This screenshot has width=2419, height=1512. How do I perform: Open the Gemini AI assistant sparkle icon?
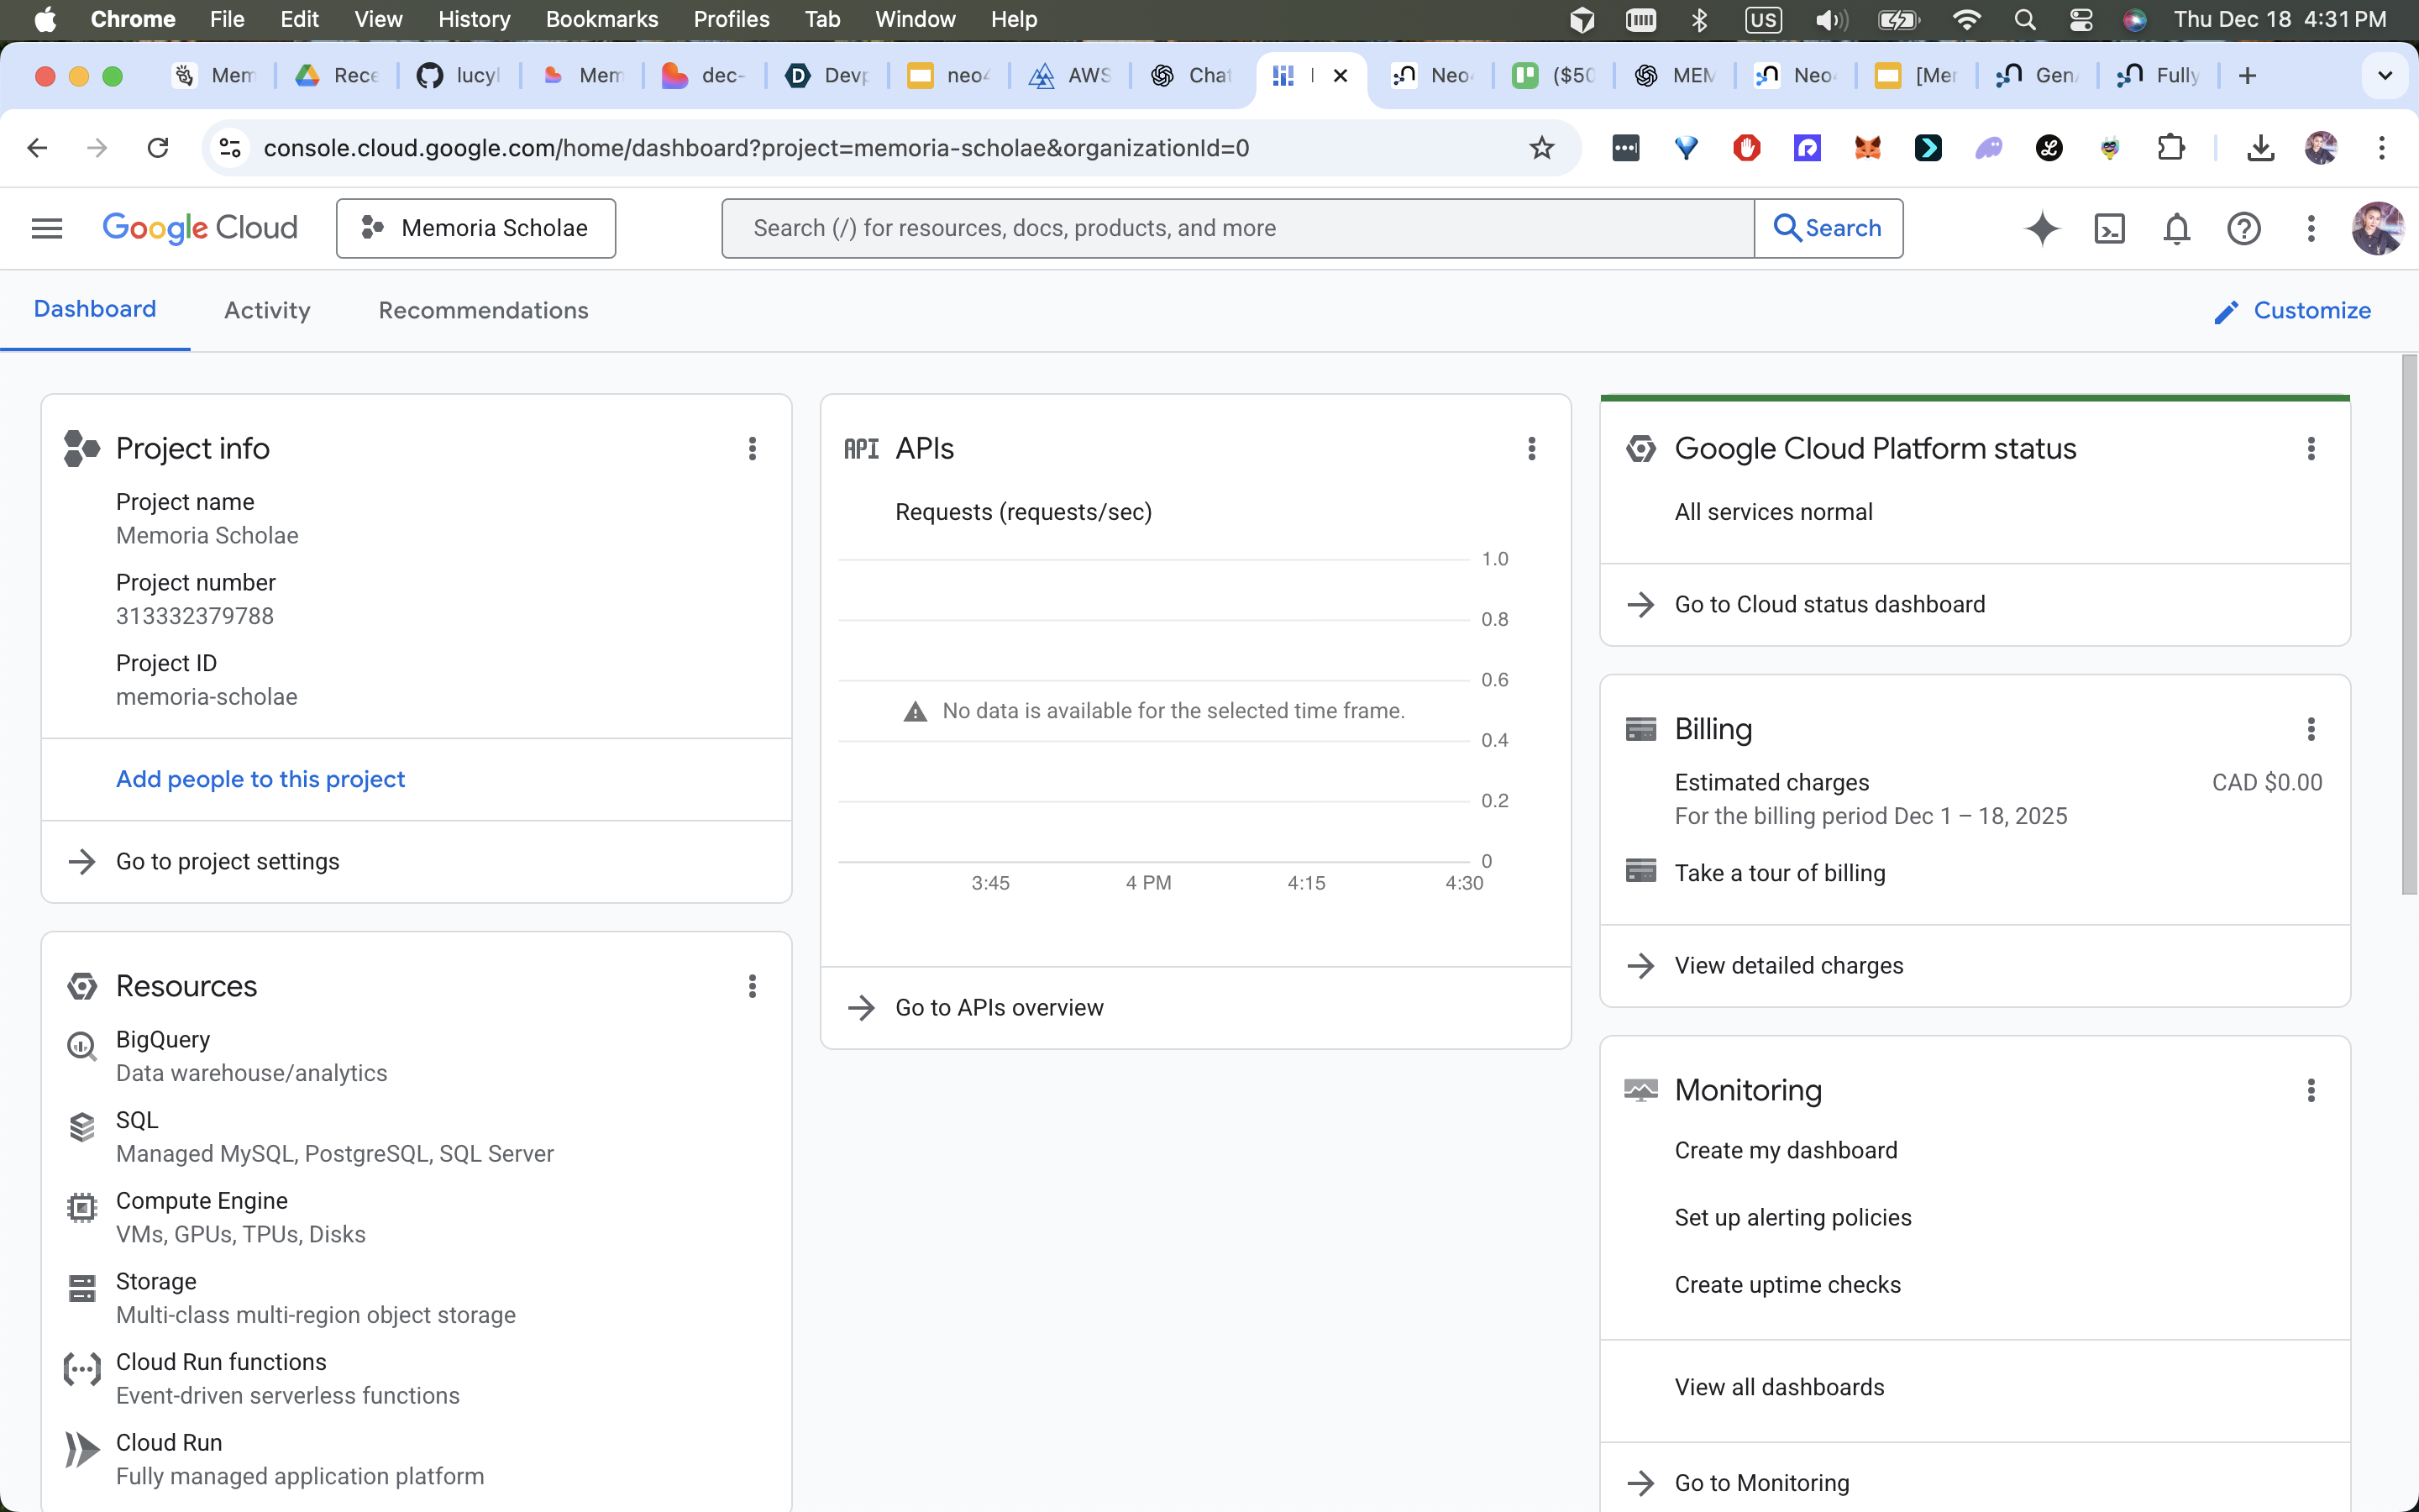(2042, 228)
